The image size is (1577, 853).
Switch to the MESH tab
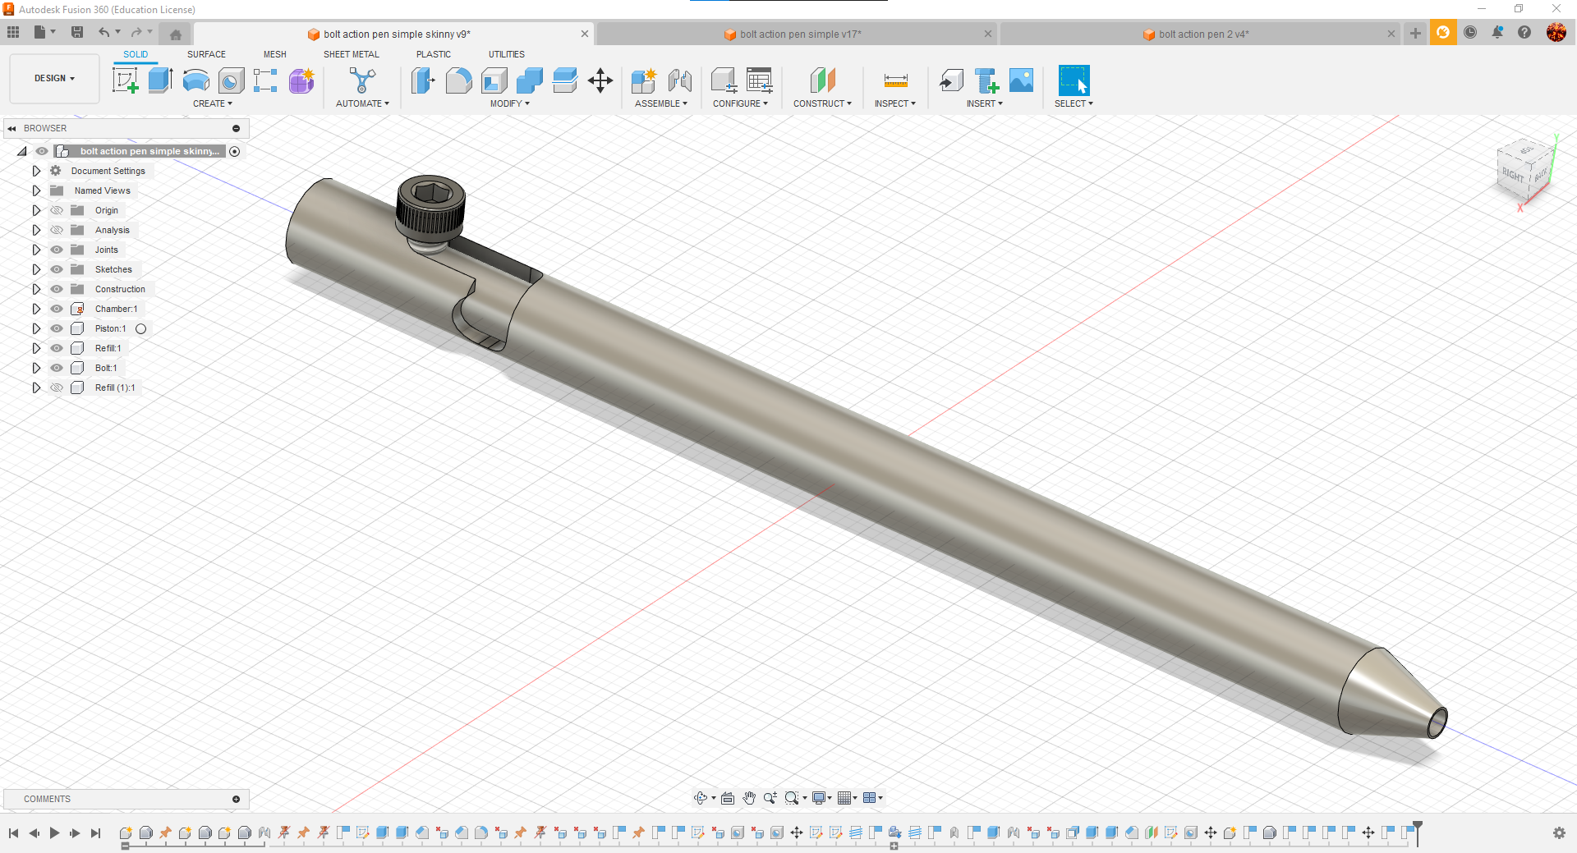point(275,54)
